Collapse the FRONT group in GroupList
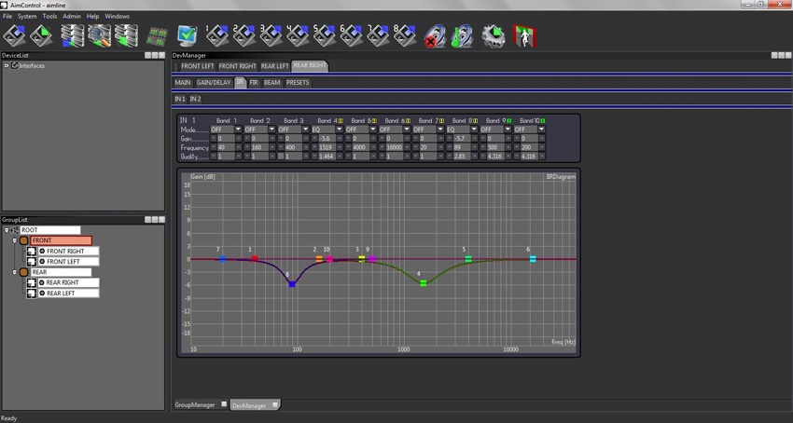 (x=14, y=240)
